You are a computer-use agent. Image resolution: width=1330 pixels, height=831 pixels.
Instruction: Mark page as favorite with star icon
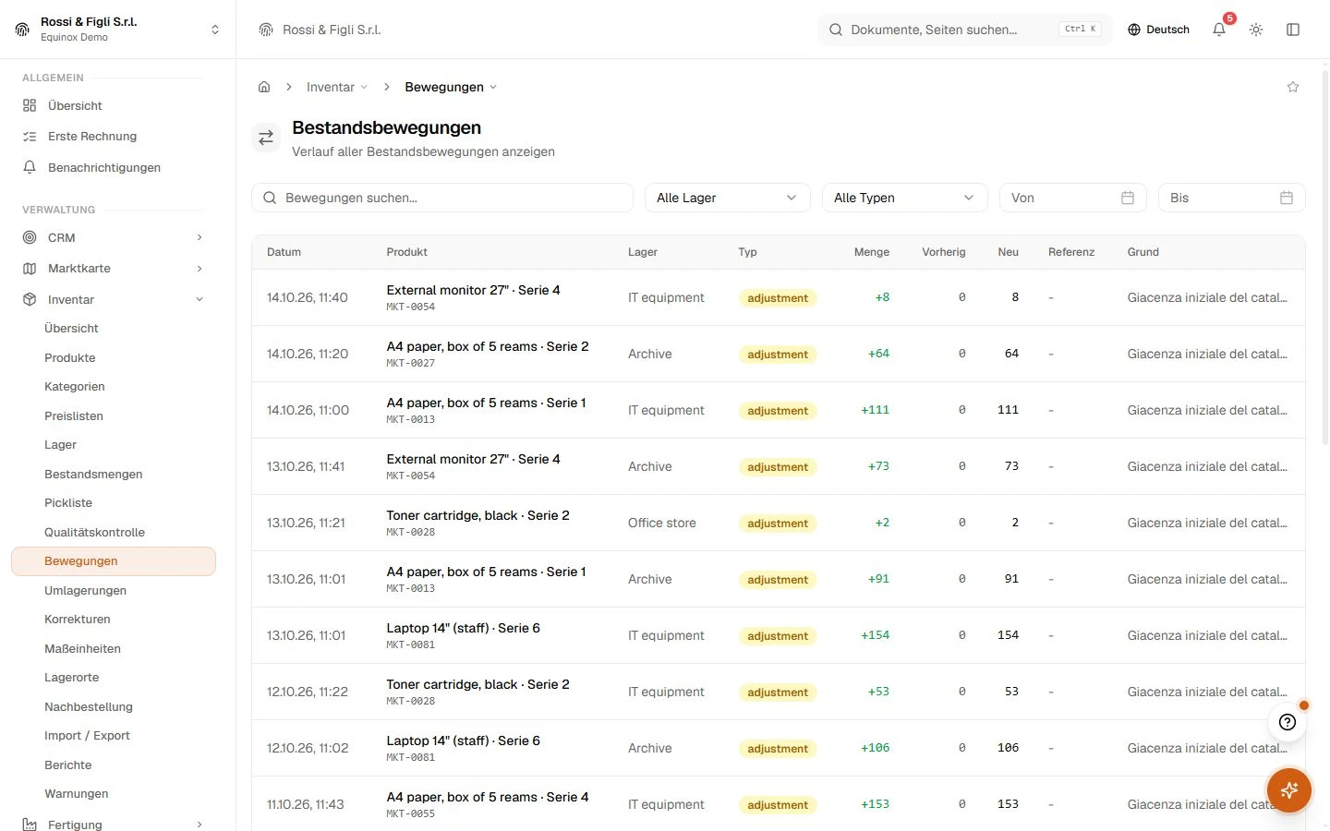click(1293, 87)
